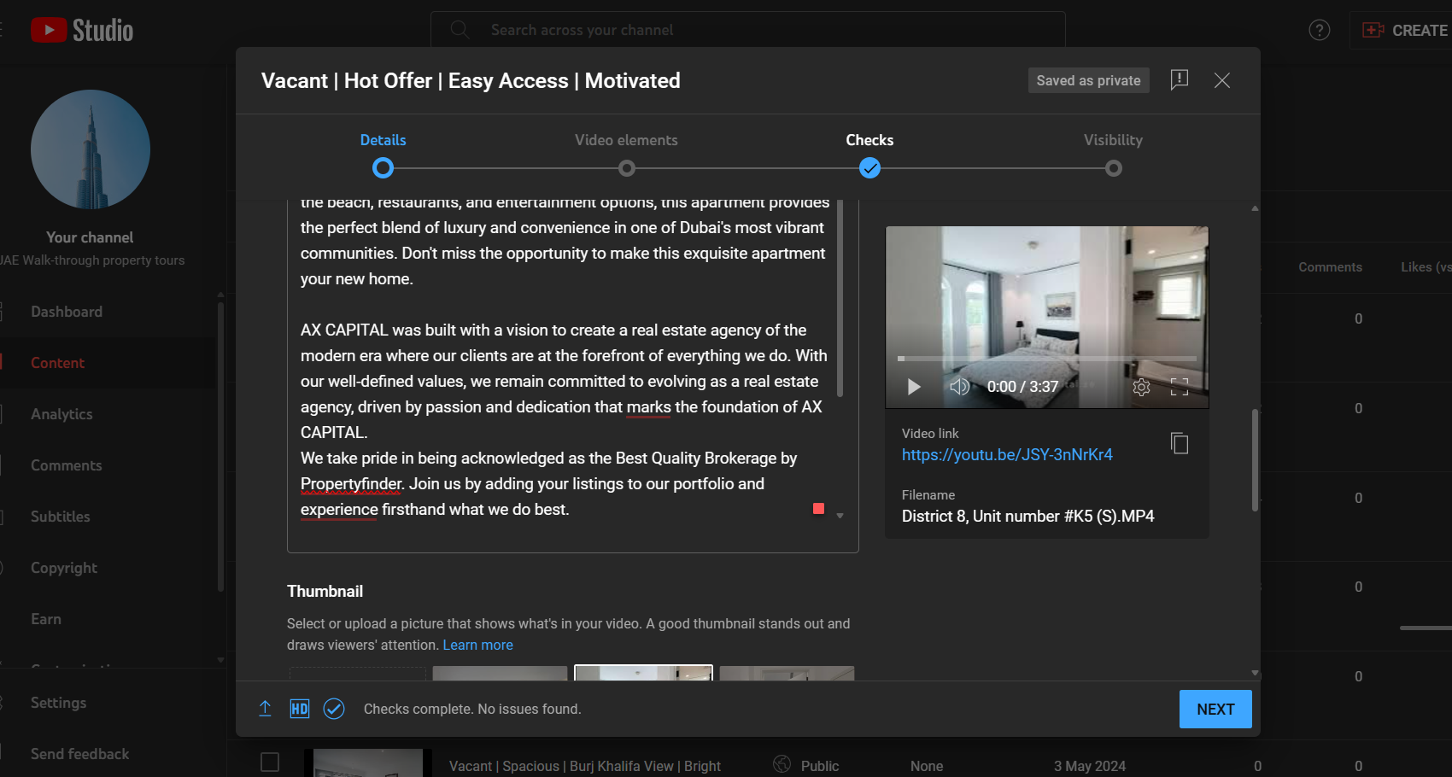Screen dimensions: 1452x777
Task: Open the Help question mark icon
Action: (1320, 31)
